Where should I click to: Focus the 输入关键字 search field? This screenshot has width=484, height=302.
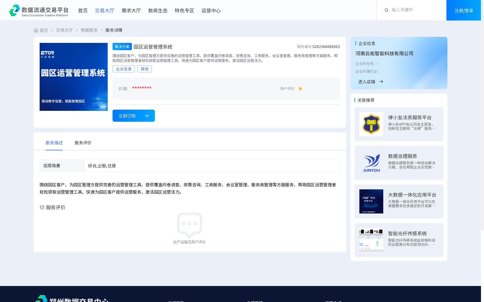pos(417,10)
